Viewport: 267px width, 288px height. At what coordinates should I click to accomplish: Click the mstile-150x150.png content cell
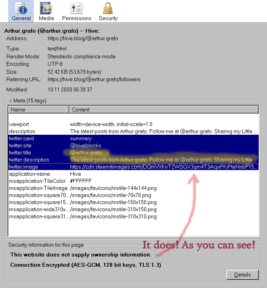tap(113, 202)
